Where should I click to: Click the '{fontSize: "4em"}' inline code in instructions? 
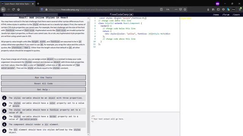click(21, 48)
